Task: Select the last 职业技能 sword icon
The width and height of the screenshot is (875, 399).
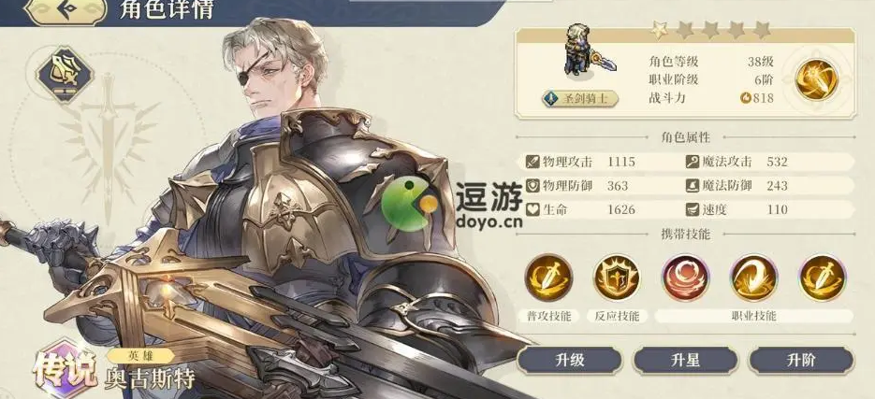Action: tap(822, 278)
